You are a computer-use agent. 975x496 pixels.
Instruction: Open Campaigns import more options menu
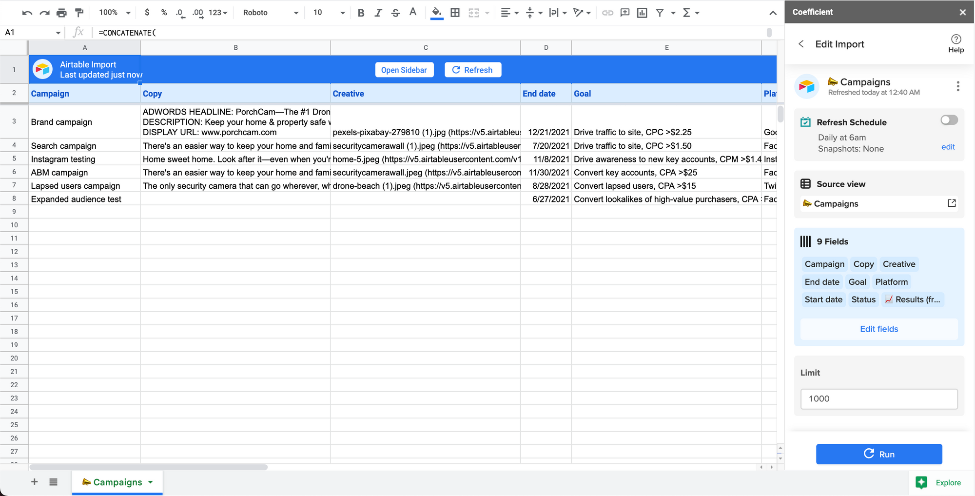pyautogui.click(x=958, y=86)
